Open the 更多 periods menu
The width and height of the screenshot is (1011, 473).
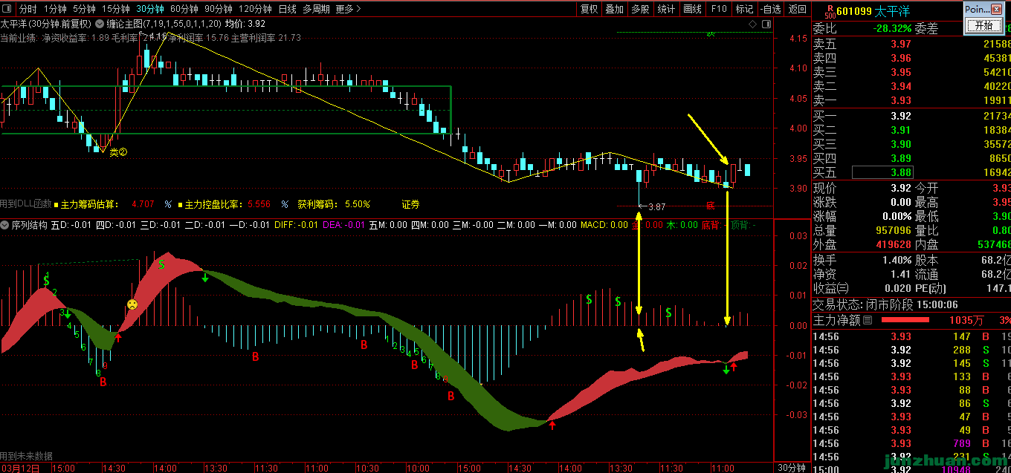tap(348, 9)
